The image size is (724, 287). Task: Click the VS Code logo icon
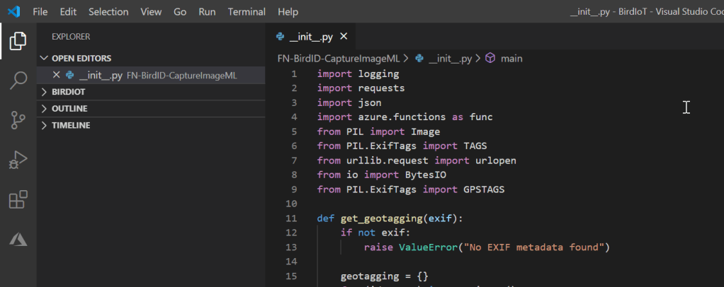13,12
